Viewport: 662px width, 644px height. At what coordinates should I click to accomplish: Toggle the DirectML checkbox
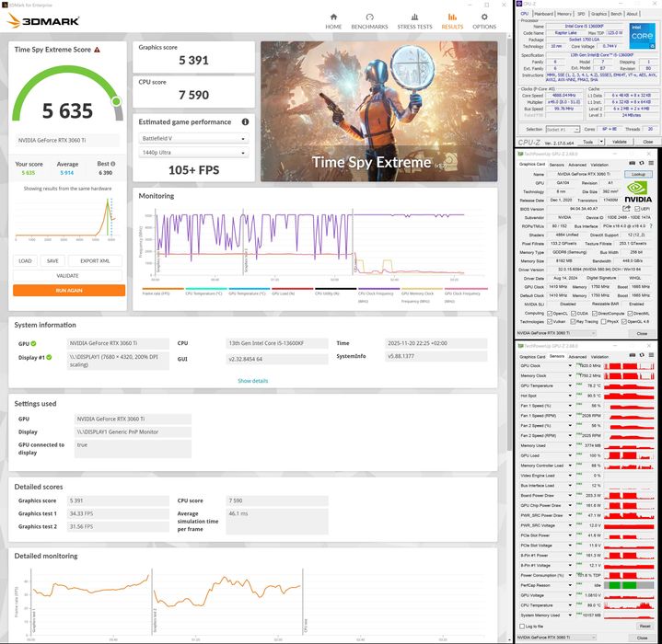(x=630, y=314)
